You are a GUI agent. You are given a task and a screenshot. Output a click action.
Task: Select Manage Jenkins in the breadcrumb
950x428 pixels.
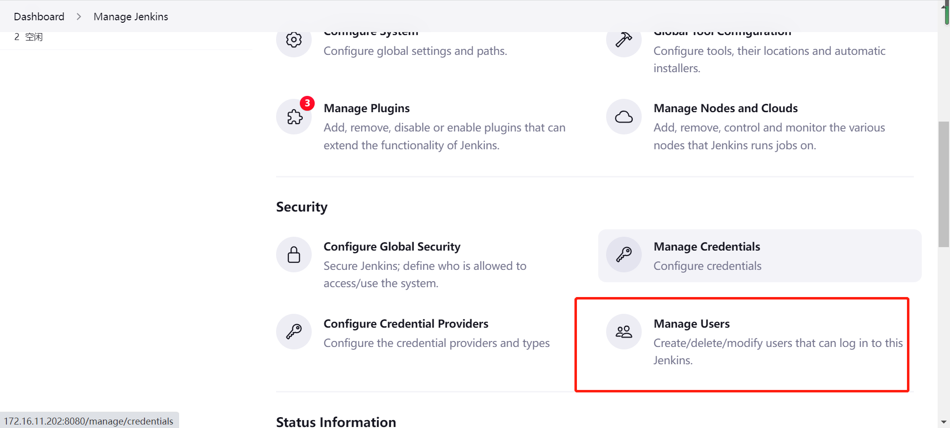pos(131,17)
